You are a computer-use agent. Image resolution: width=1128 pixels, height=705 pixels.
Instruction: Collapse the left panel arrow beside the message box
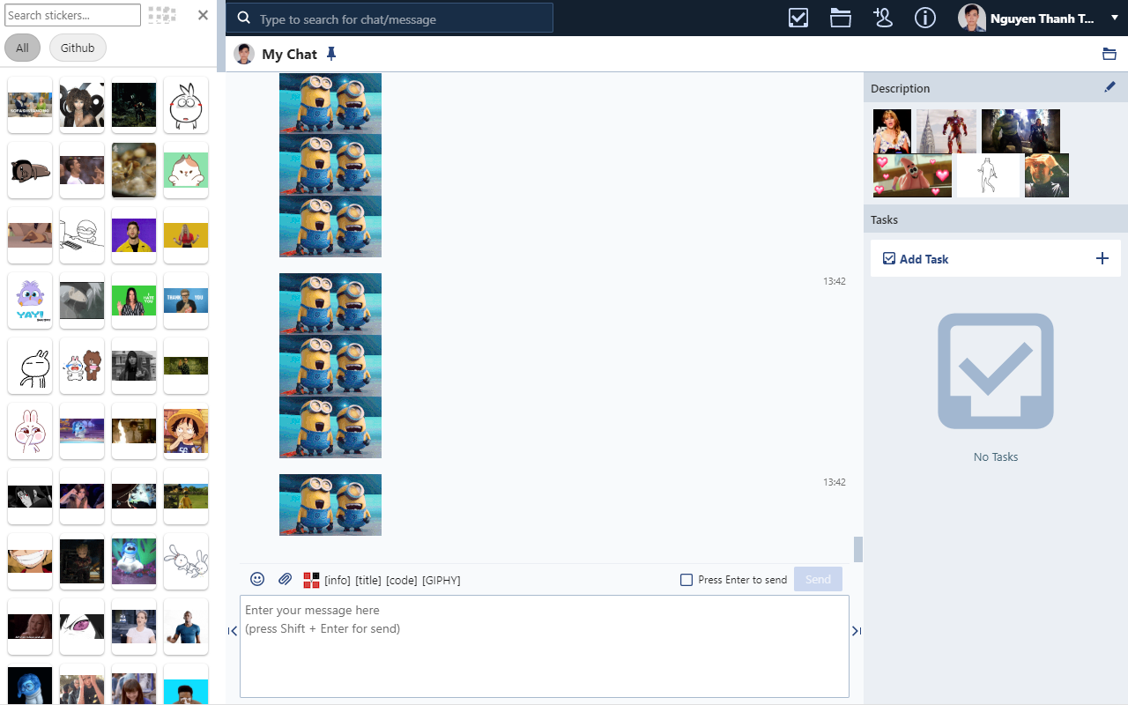click(233, 631)
